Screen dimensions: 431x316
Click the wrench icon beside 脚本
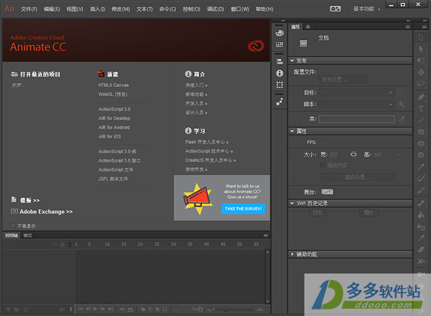click(401, 104)
